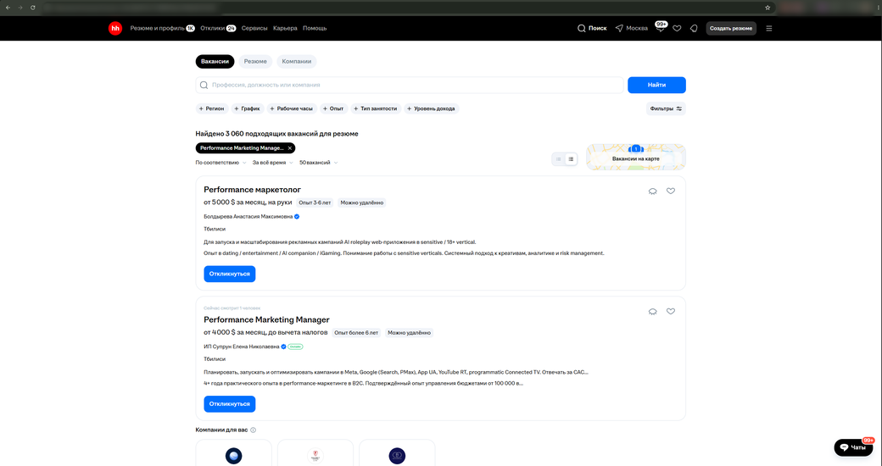The image size is (882, 466).
Task: Click the Найти search button
Action: click(x=656, y=85)
